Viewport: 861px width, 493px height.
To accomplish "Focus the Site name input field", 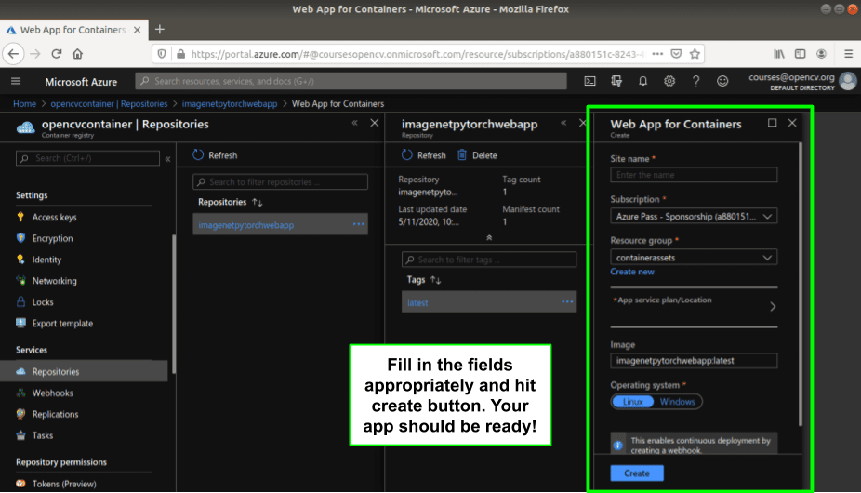I will pos(694,175).
